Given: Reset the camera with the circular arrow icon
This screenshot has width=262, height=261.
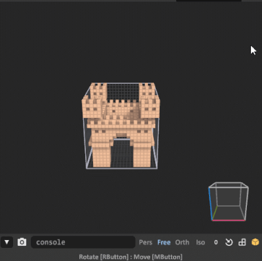Looking at the screenshot, I should pos(229,242).
